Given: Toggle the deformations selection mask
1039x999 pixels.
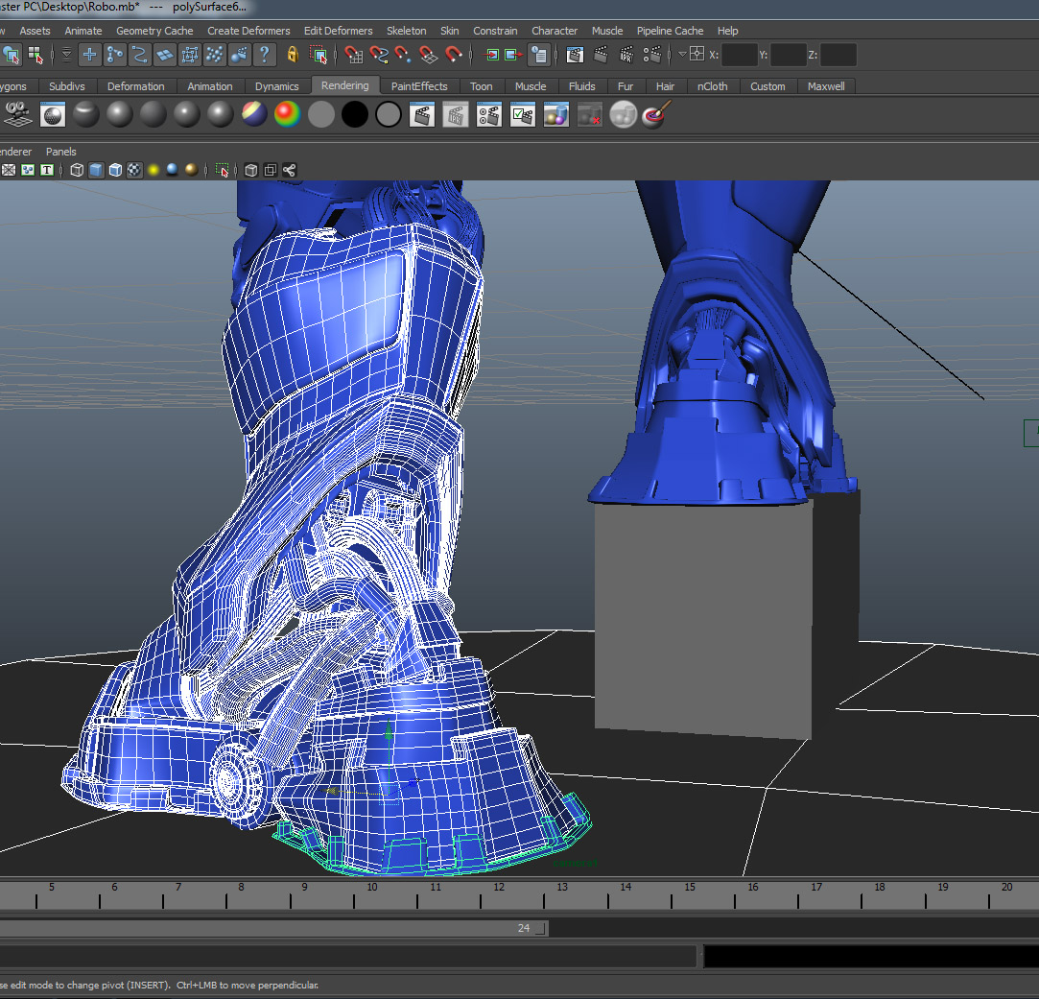Looking at the screenshot, I should coord(190,55).
